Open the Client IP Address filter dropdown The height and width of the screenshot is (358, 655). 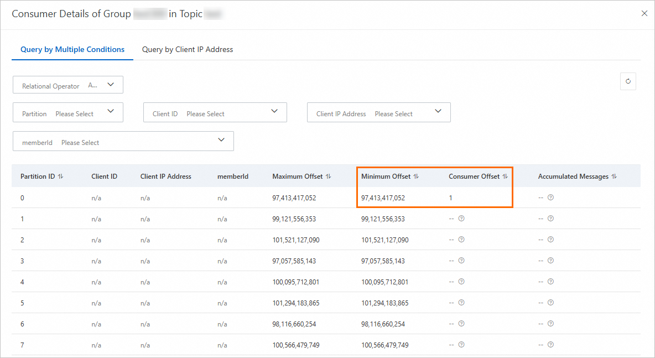(379, 112)
